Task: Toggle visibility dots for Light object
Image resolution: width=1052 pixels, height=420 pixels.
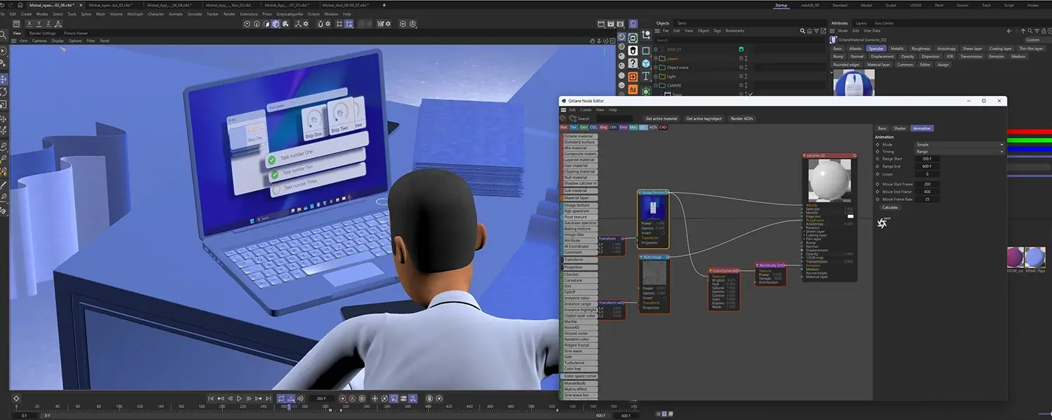Action: (746, 76)
